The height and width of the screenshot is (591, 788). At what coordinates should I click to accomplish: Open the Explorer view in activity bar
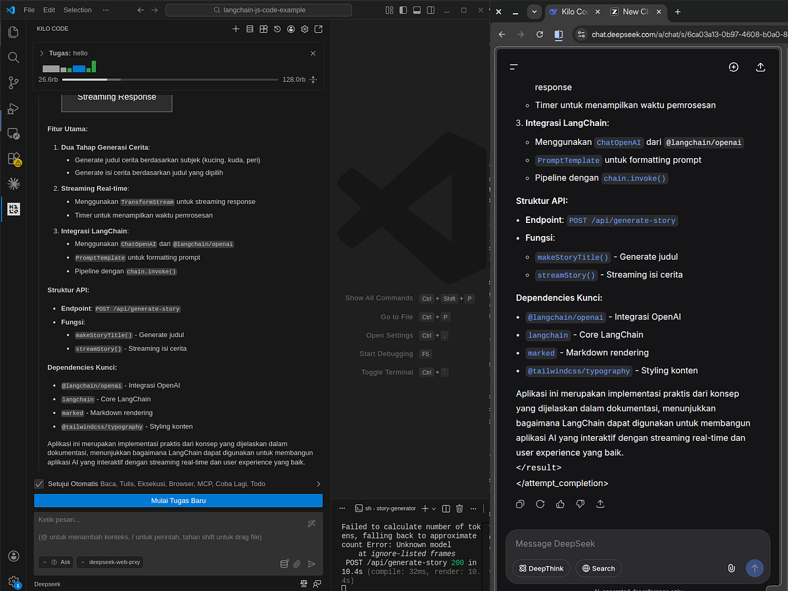click(13, 32)
